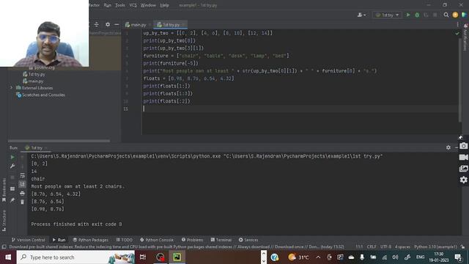Open editor tabs more-options icon

[457, 24]
